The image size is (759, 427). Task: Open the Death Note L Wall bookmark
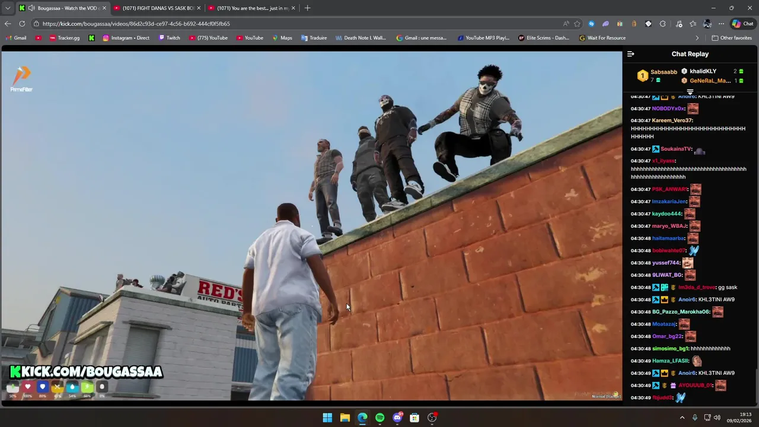[x=361, y=38]
